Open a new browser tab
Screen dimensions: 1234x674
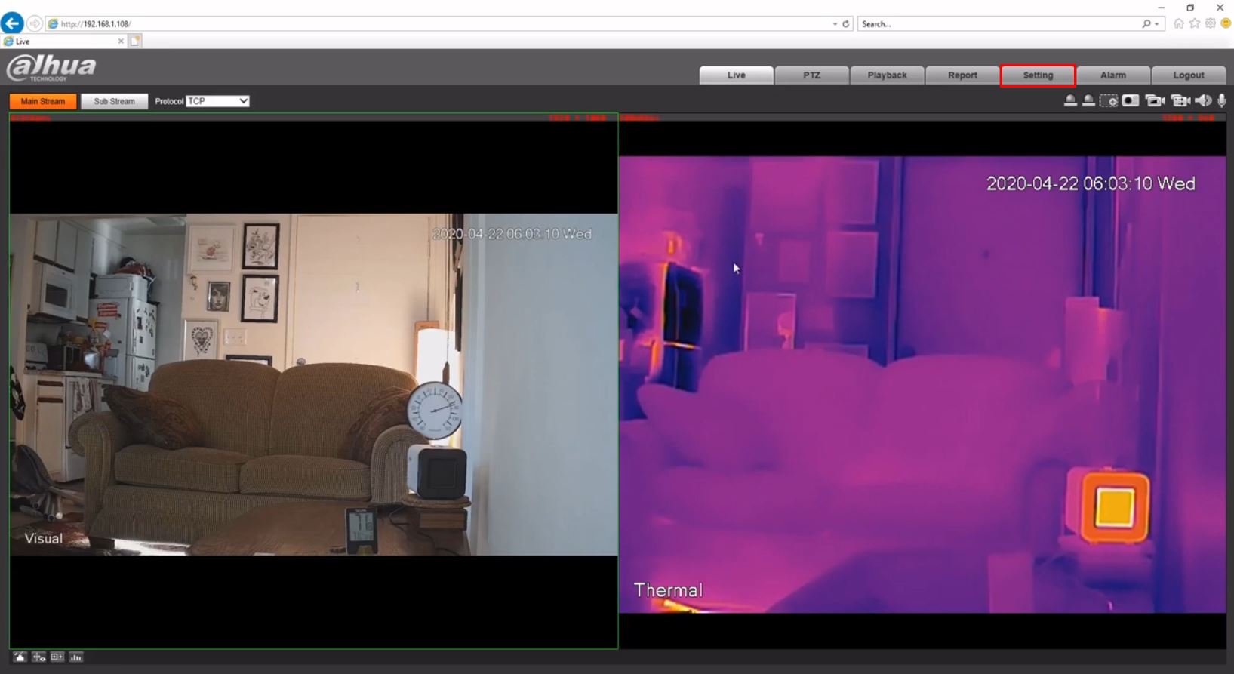point(135,42)
